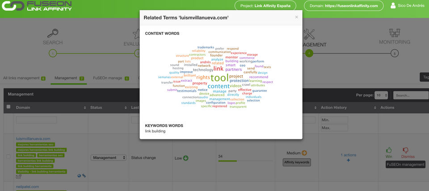Screen dimensions: 429x191
Task: Open the Project Link Affinity España selector
Action: (x=265, y=6)
